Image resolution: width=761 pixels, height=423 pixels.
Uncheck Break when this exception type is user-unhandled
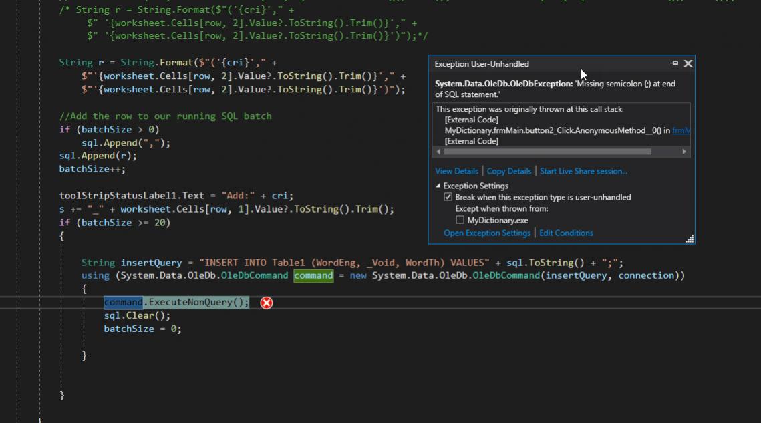pyautogui.click(x=448, y=197)
